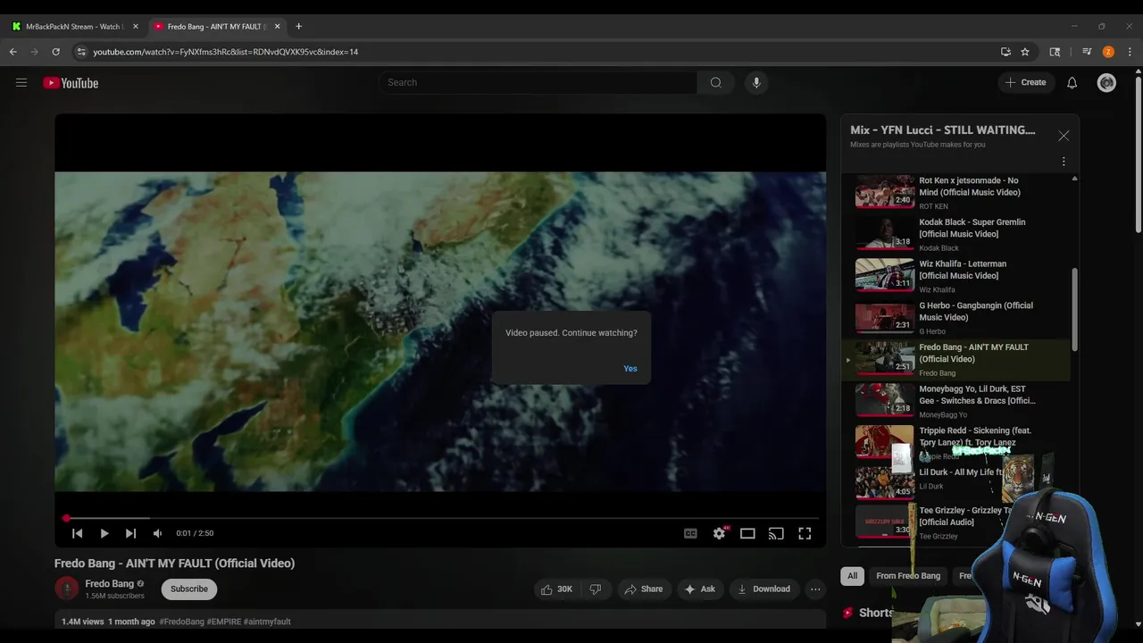The image size is (1143, 643).
Task: Open the Fredo Bang channel avatar
Action: pyautogui.click(x=67, y=589)
